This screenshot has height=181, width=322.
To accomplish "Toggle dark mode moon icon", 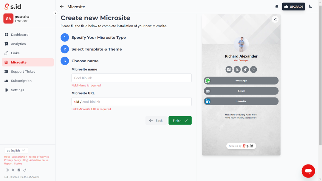I will click(x=310, y=7).
